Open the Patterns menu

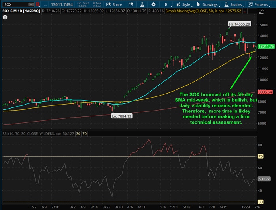click(x=259, y=5)
